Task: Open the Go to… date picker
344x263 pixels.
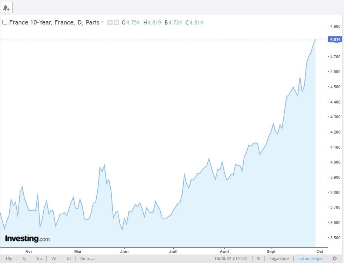Action: point(87,259)
